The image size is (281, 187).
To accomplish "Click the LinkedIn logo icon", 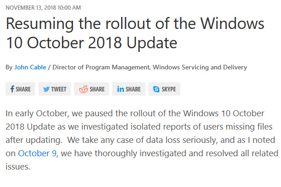I will (120, 89).
